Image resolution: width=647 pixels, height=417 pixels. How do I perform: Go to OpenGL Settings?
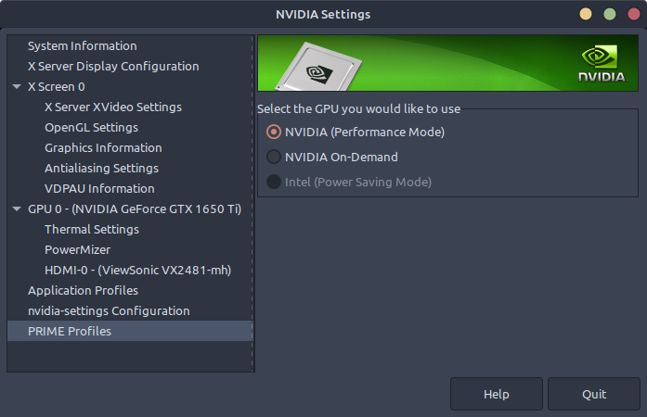pyautogui.click(x=91, y=128)
